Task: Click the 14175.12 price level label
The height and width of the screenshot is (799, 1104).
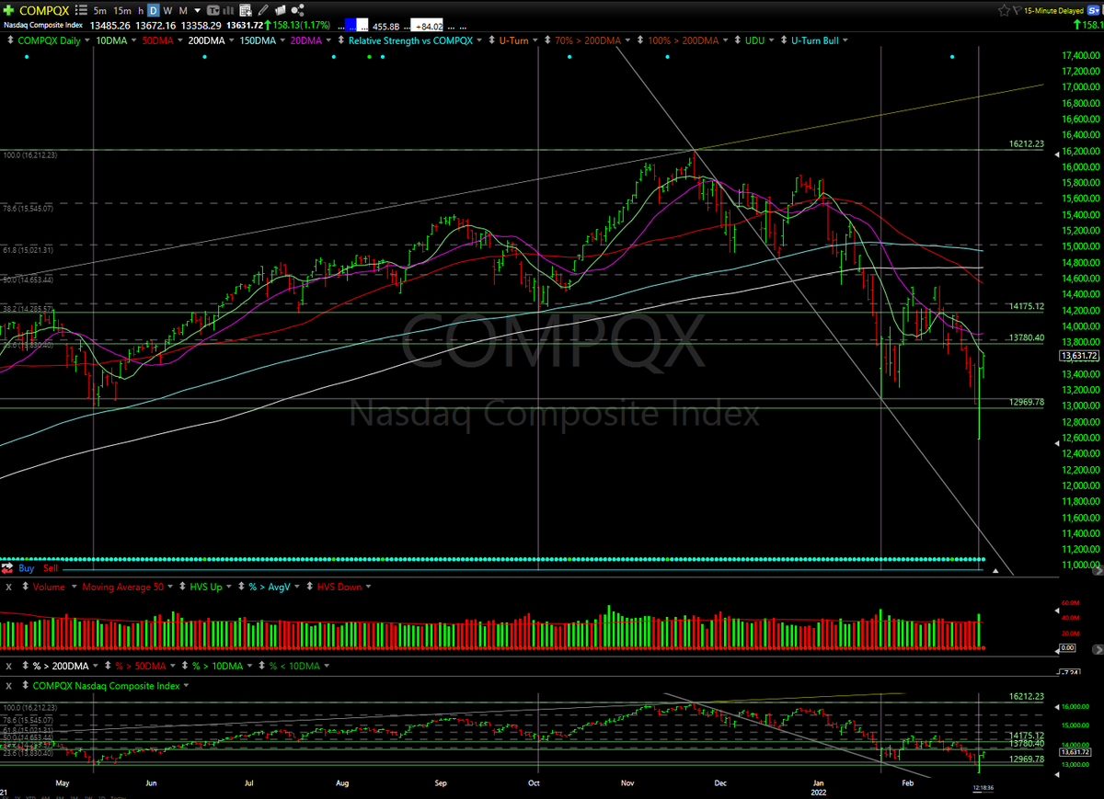Action: (x=1027, y=306)
